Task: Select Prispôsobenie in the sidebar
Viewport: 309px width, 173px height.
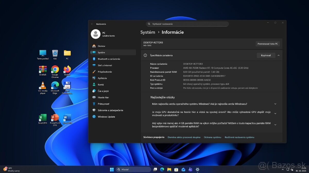Action: click(105, 72)
